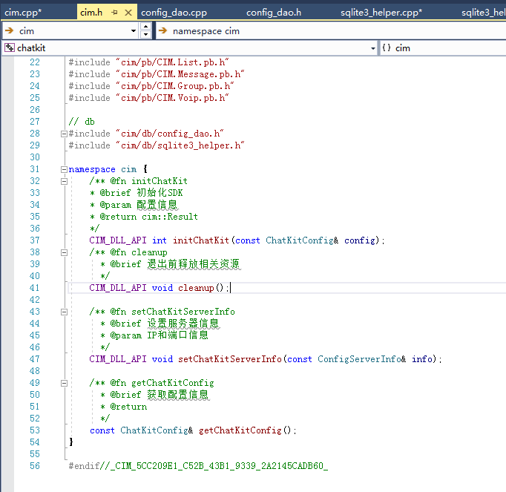Click the closing brace on line 54

coord(71,442)
